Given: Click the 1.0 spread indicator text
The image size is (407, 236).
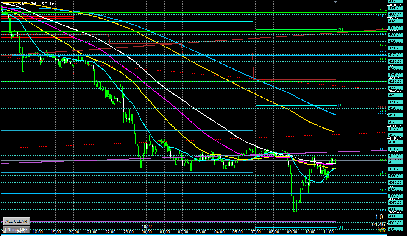Looking at the screenshot, I should point(379,217).
